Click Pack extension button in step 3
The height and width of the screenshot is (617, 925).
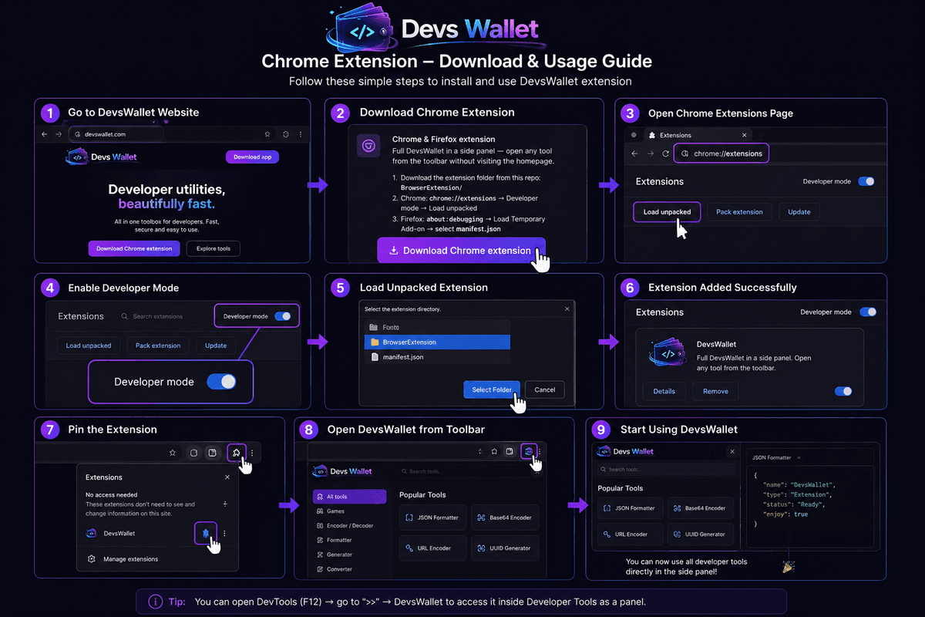739,211
